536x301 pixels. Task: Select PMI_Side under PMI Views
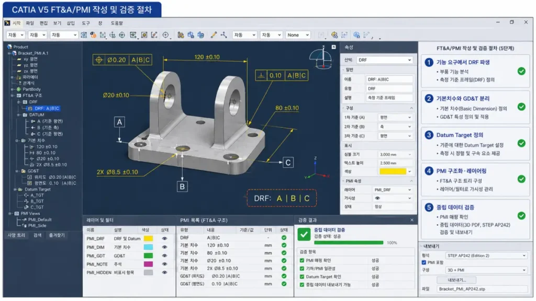37,226
